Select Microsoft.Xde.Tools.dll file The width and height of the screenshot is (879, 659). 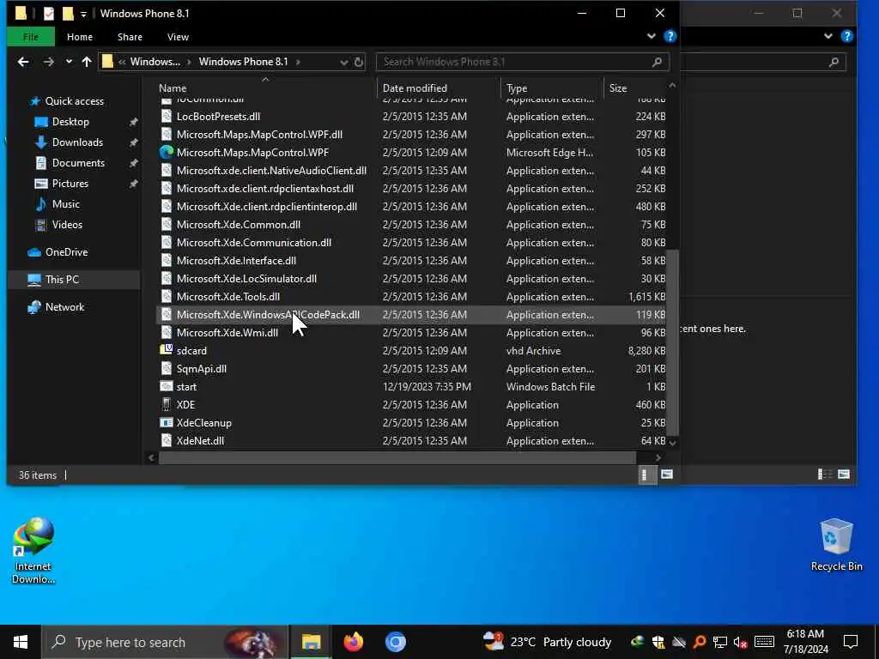pyautogui.click(x=228, y=296)
